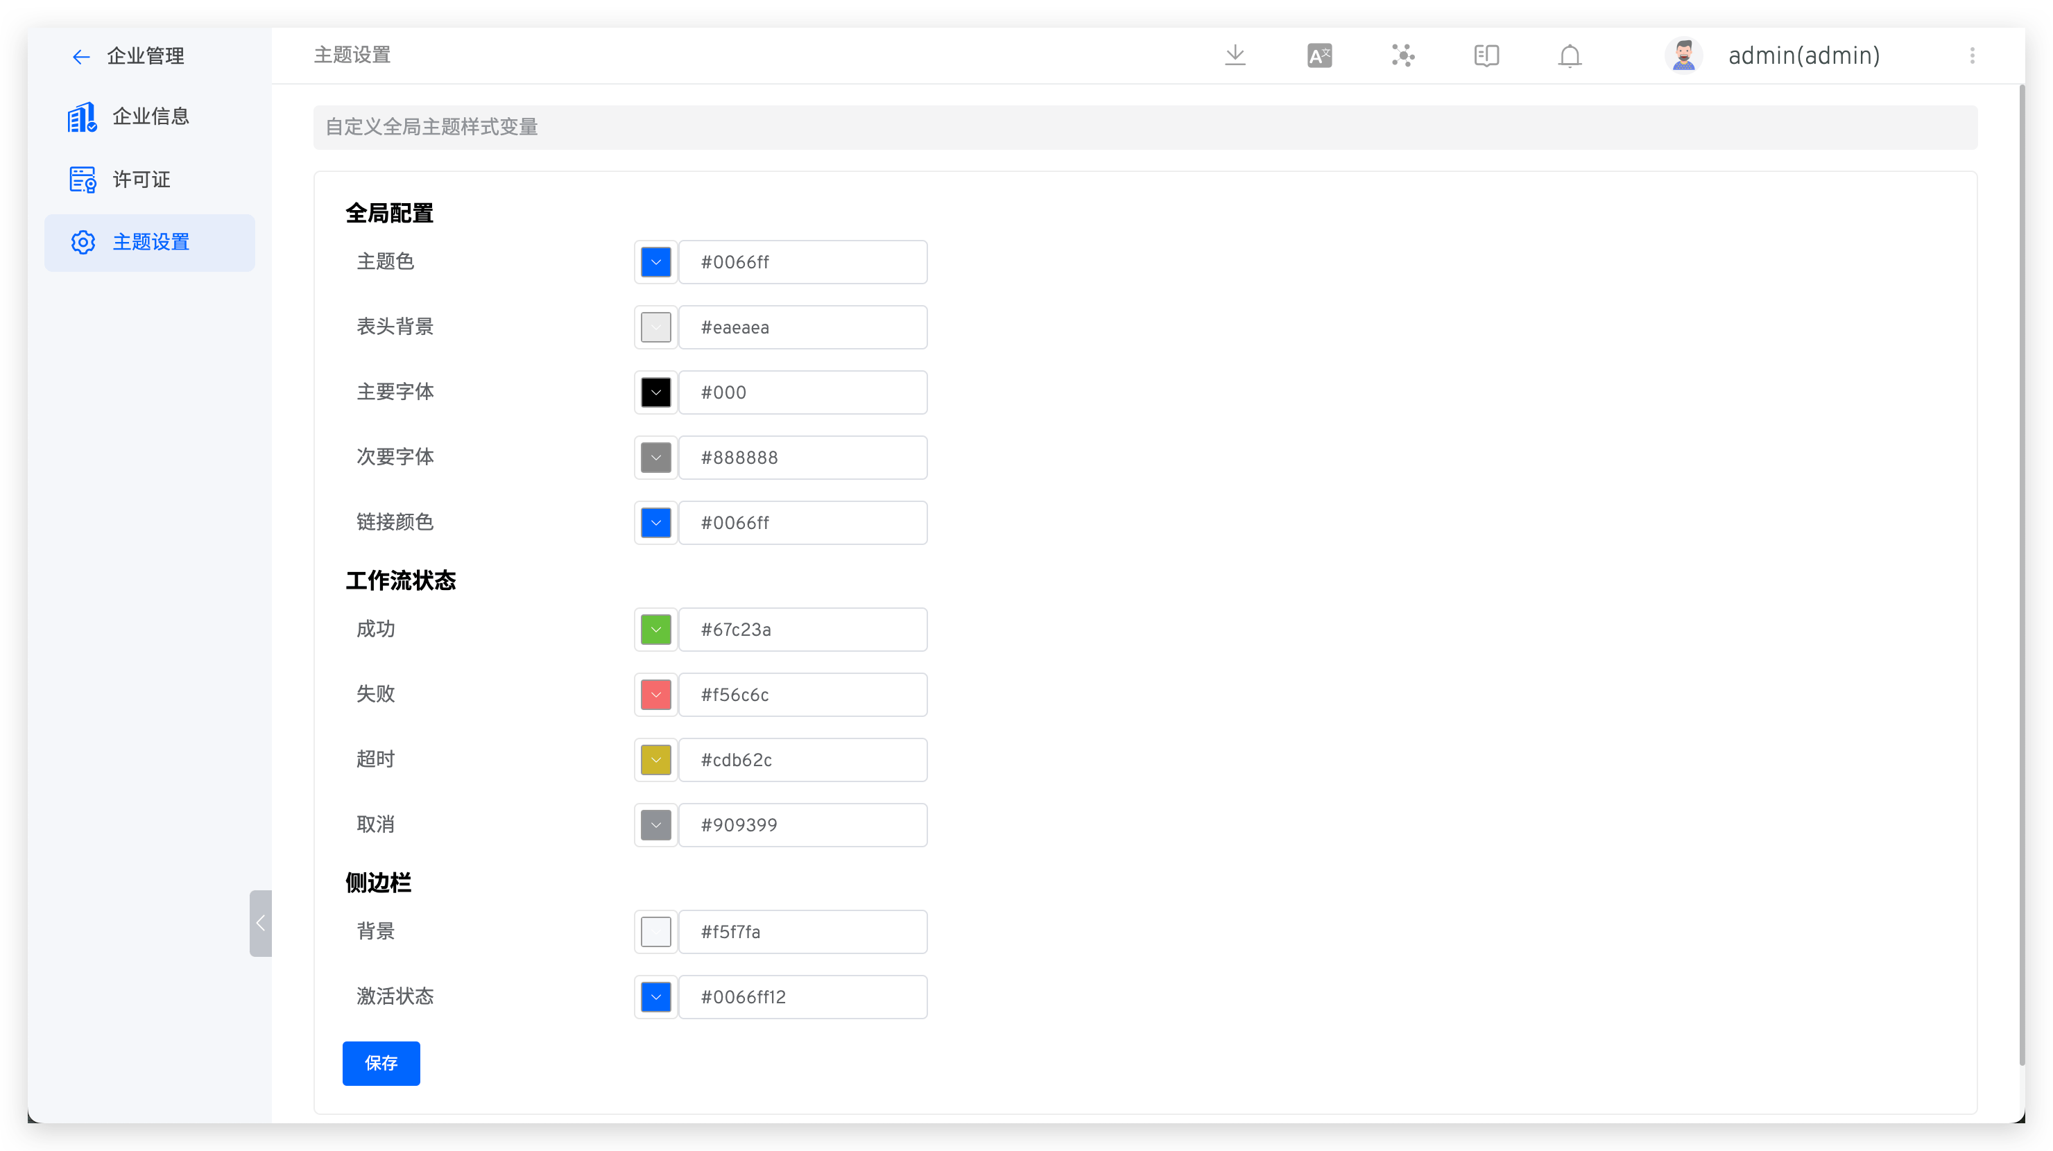Focus the 激活状态 #0066ff12 input
Screen dimensions: 2053x1151
(802, 996)
